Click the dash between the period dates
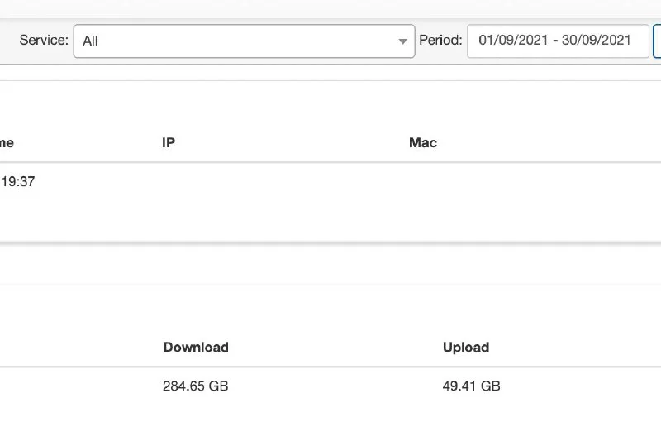 [554, 41]
